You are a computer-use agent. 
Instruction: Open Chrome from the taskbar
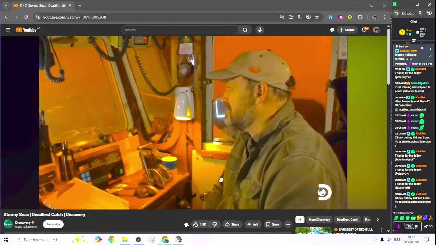coord(111,240)
